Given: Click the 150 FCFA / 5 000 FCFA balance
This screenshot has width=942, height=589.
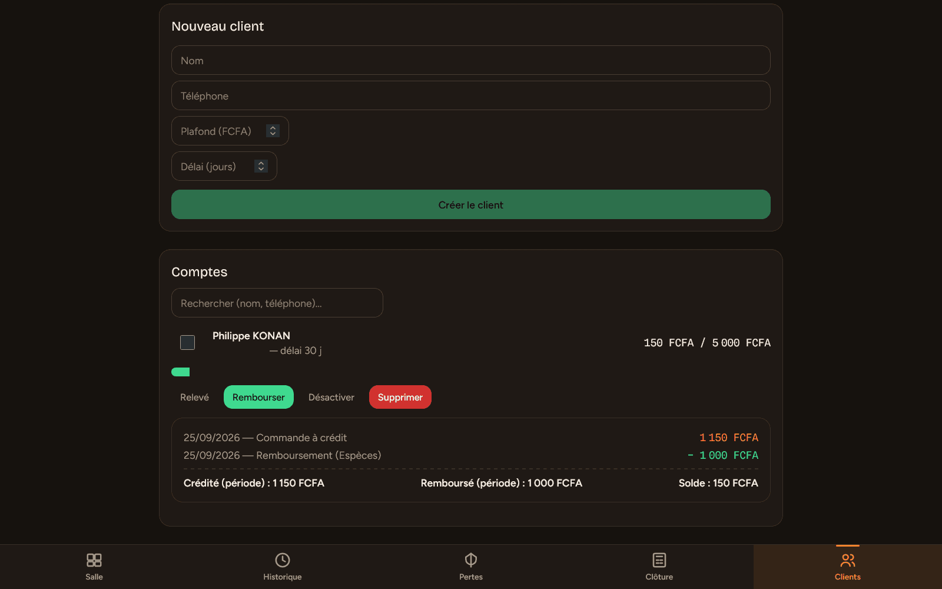Looking at the screenshot, I should pos(707,343).
